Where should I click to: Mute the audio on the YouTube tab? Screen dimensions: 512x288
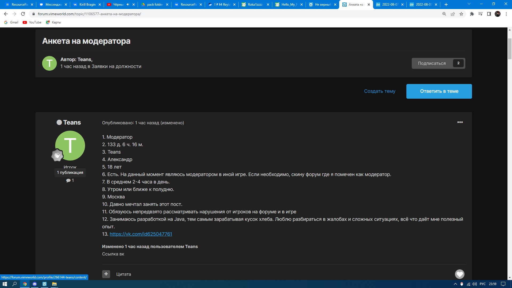click(x=128, y=5)
